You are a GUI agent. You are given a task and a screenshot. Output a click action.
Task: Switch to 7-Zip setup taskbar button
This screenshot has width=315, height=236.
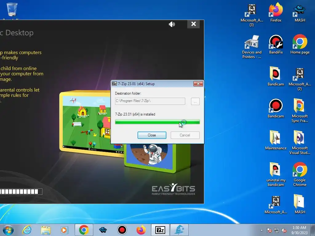(160, 230)
